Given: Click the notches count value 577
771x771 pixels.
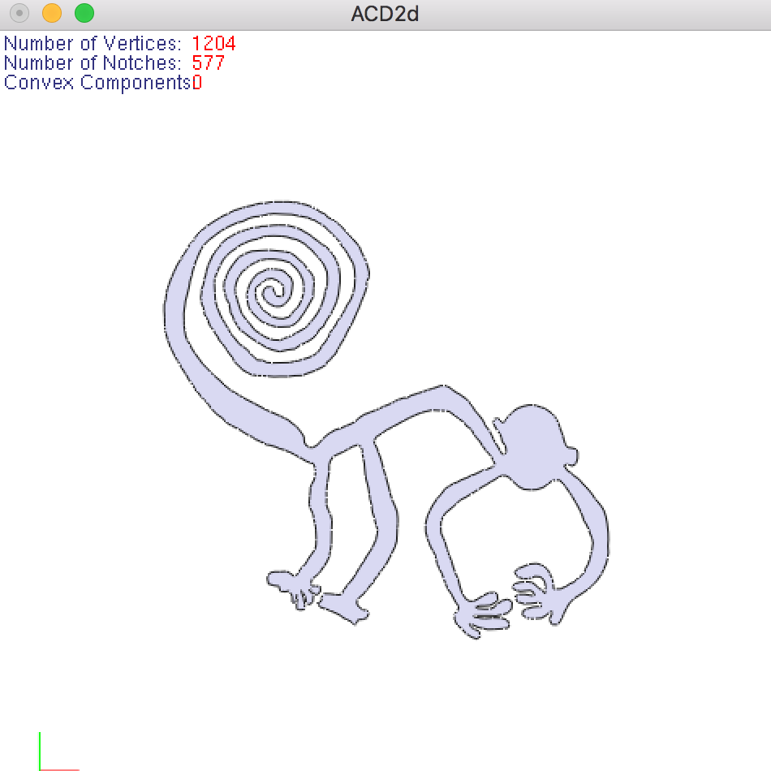Looking at the screenshot, I should point(208,63).
